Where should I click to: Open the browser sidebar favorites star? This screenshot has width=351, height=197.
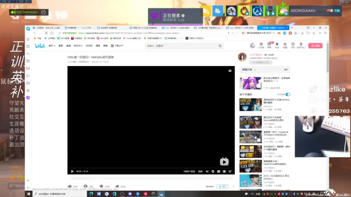pyautogui.click(x=28, y=39)
